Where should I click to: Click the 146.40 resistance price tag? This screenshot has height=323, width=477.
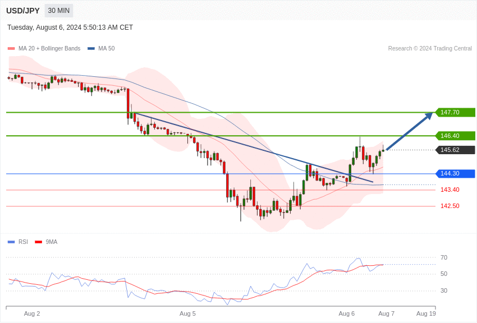point(455,136)
